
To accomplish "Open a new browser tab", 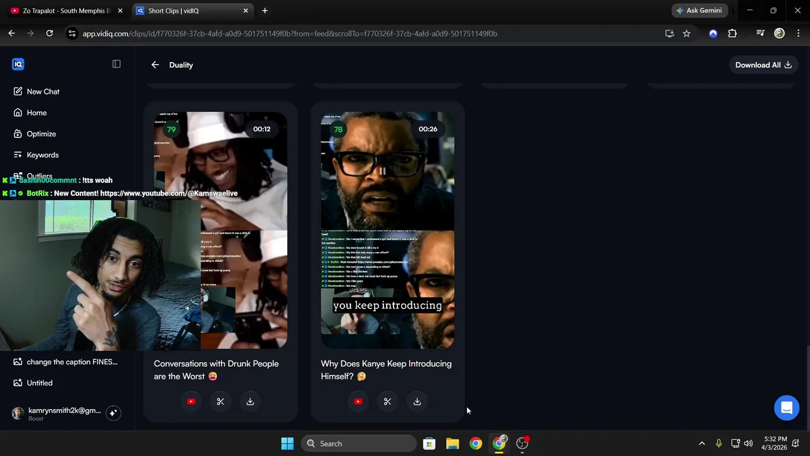I will coord(265,11).
